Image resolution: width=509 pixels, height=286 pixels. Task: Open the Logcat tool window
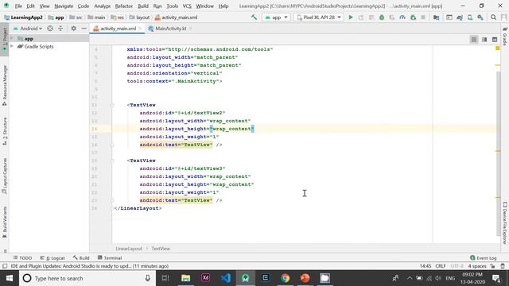[52, 257]
